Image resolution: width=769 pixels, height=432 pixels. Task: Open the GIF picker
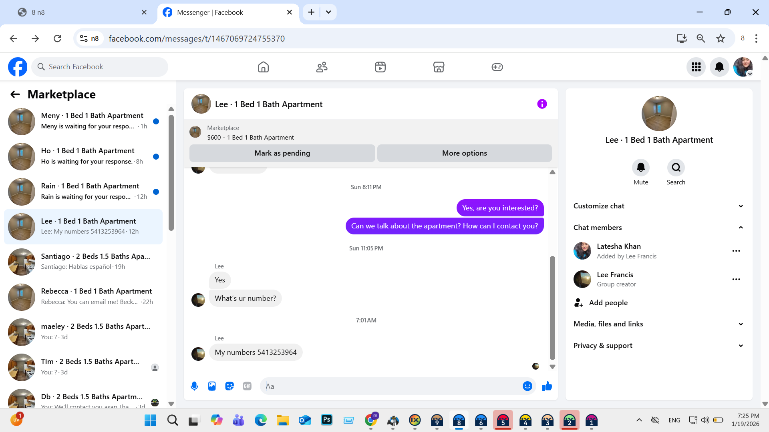[x=247, y=386]
